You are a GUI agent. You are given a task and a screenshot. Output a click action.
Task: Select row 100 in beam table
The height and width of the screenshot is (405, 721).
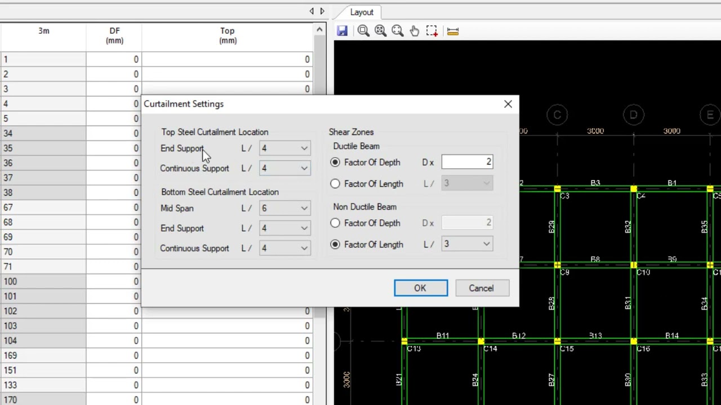pyautogui.click(x=43, y=281)
